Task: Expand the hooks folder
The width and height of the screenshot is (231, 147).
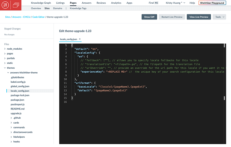Action: (11, 142)
